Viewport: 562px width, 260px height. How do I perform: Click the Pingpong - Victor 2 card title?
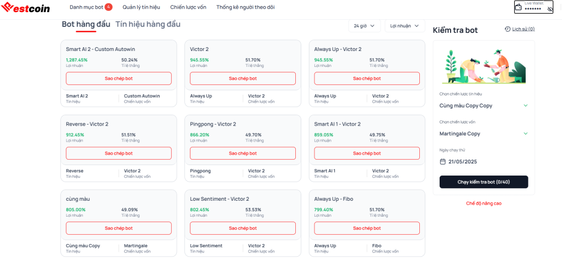click(x=213, y=124)
